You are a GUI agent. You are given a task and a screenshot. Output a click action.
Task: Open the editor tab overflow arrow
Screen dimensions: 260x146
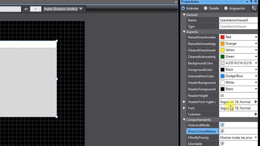tap(176, 2)
